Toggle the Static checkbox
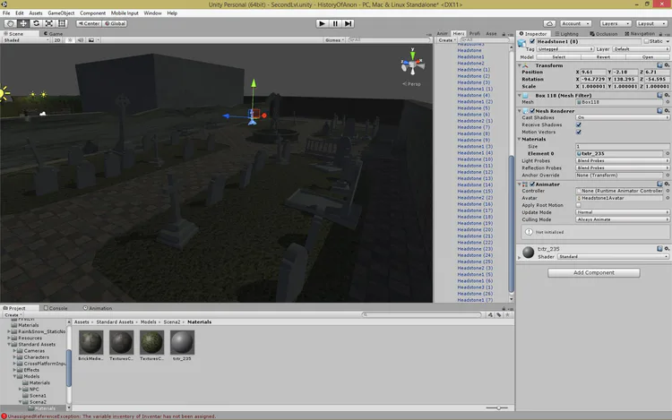672x420 pixels. [x=646, y=41]
